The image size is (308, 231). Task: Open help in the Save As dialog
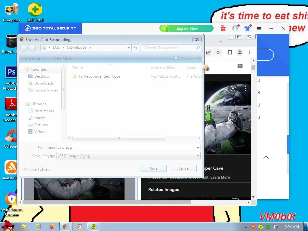195,58
